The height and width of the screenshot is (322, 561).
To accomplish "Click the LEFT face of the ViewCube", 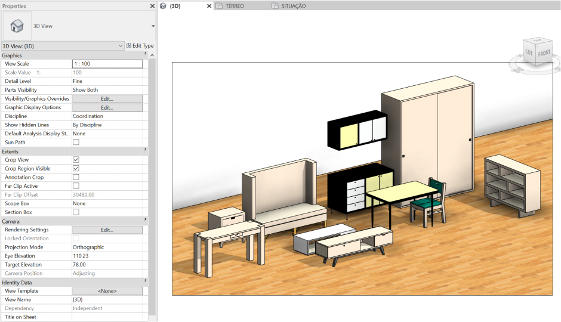I will (529, 54).
